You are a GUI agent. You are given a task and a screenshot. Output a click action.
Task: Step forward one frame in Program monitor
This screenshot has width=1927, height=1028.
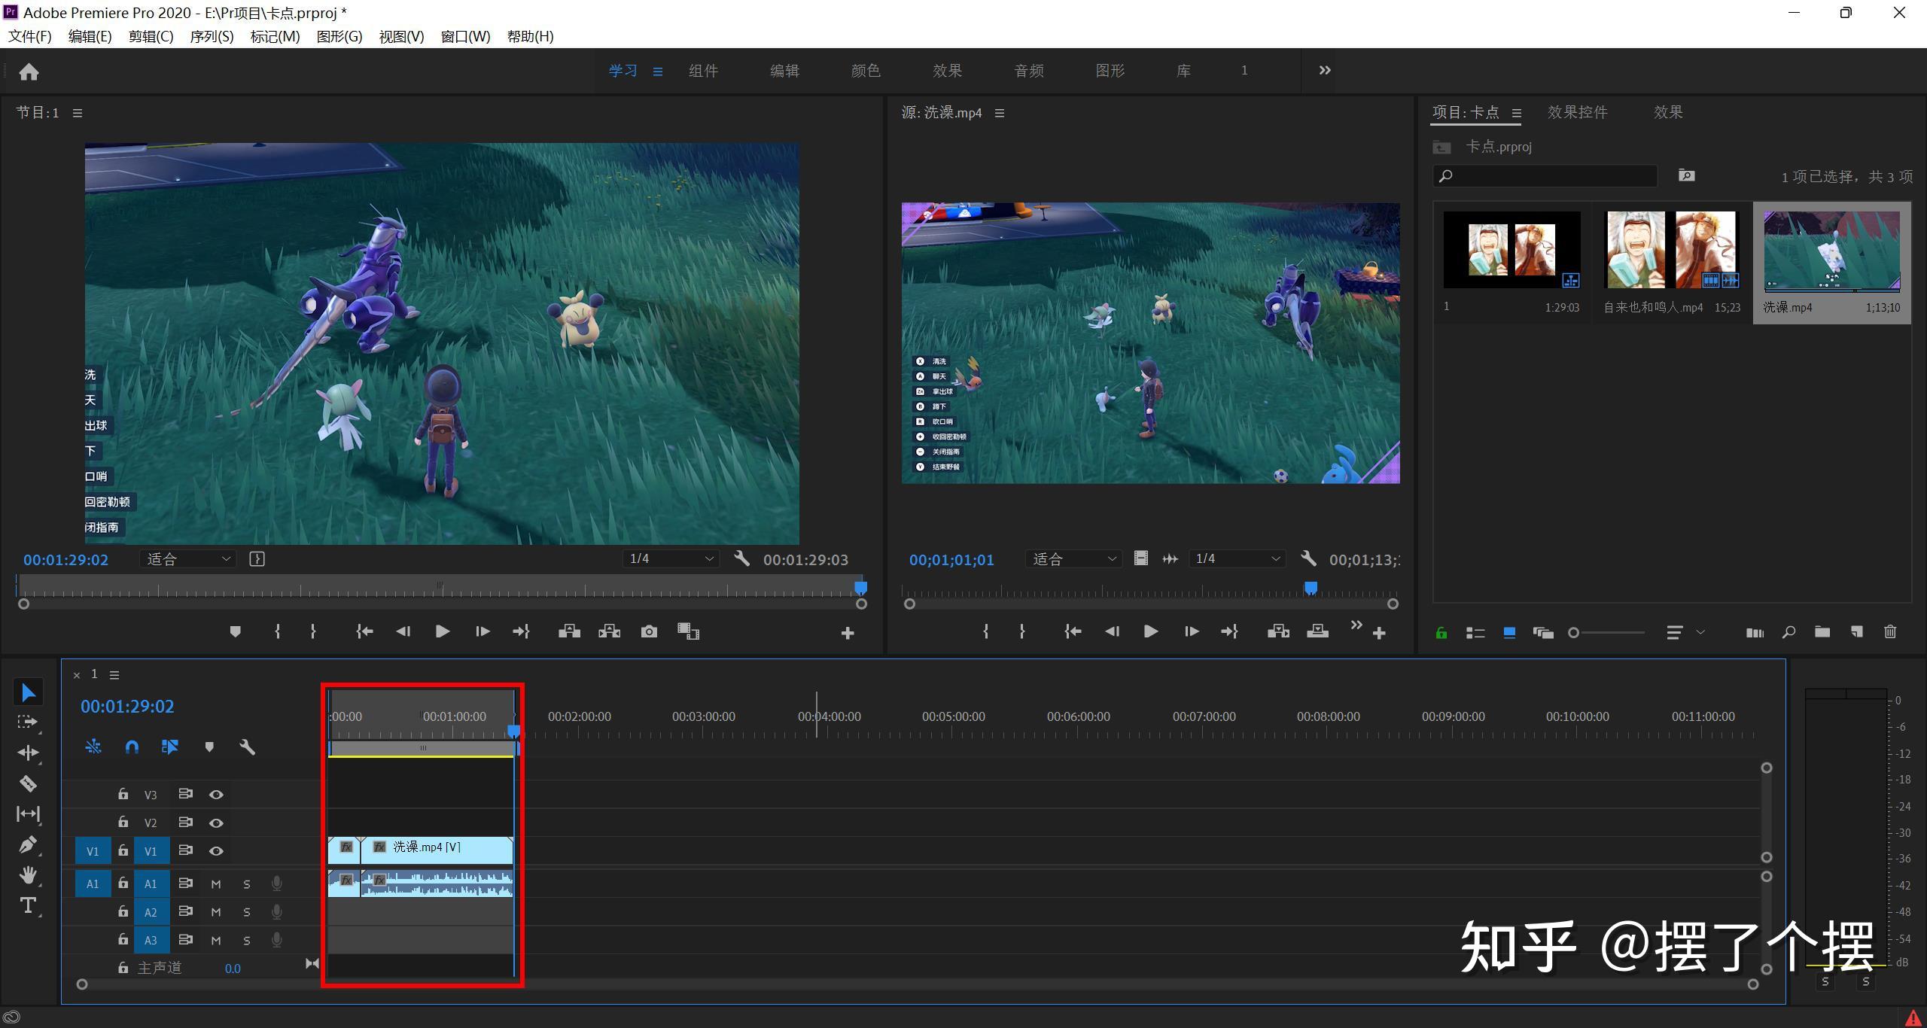point(483,631)
